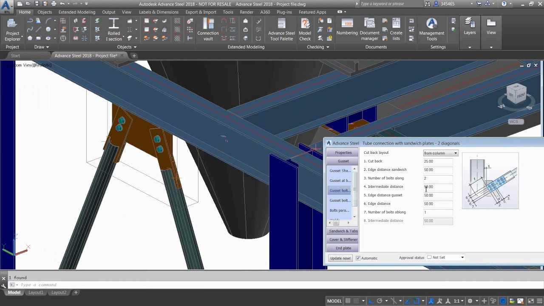Open the Advance Steel Tool Palette

[x=281, y=30]
